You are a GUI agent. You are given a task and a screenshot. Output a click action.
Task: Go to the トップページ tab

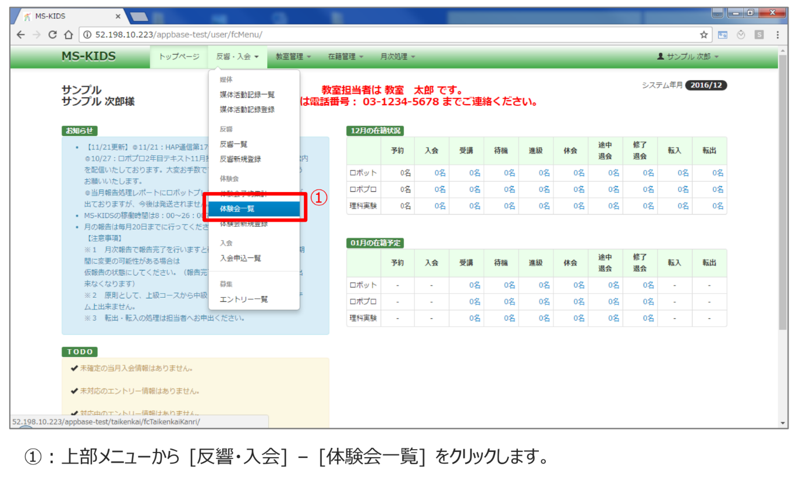pos(179,57)
